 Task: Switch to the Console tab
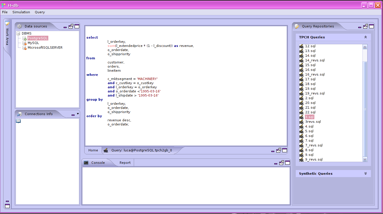pyautogui.click(x=98, y=163)
